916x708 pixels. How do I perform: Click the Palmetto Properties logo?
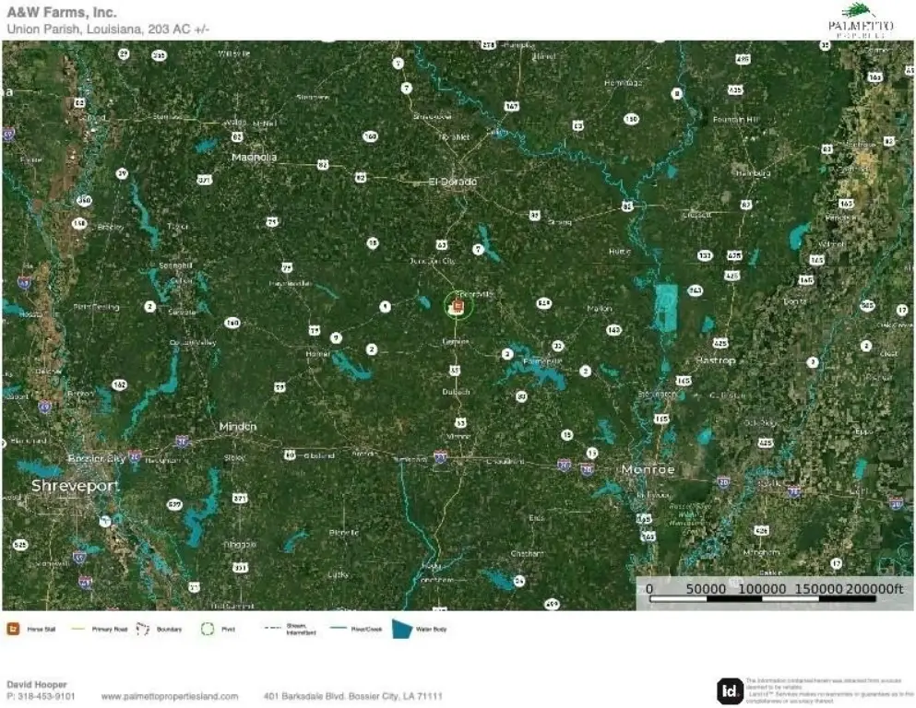pyautogui.click(x=860, y=18)
